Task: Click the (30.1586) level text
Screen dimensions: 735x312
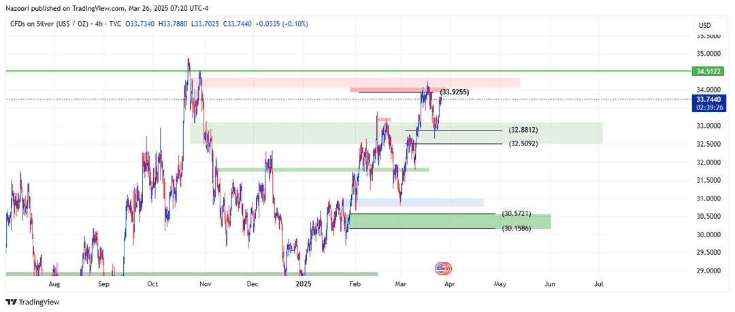Action: 516,228
